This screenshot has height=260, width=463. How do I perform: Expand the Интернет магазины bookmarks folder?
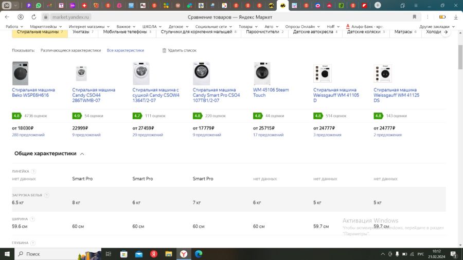click(89, 27)
